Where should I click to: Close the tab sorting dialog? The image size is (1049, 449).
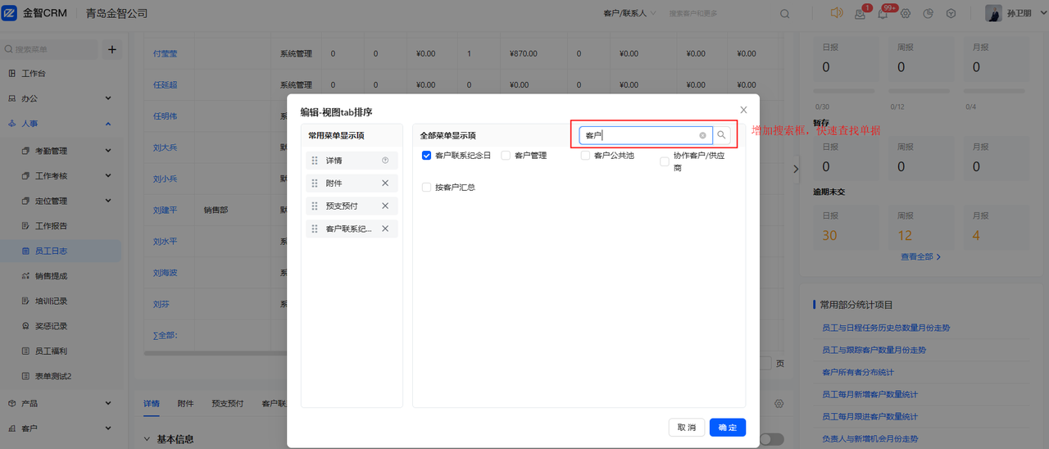point(743,110)
